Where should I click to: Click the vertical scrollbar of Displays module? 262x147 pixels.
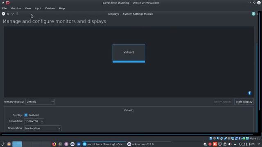(257, 87)
